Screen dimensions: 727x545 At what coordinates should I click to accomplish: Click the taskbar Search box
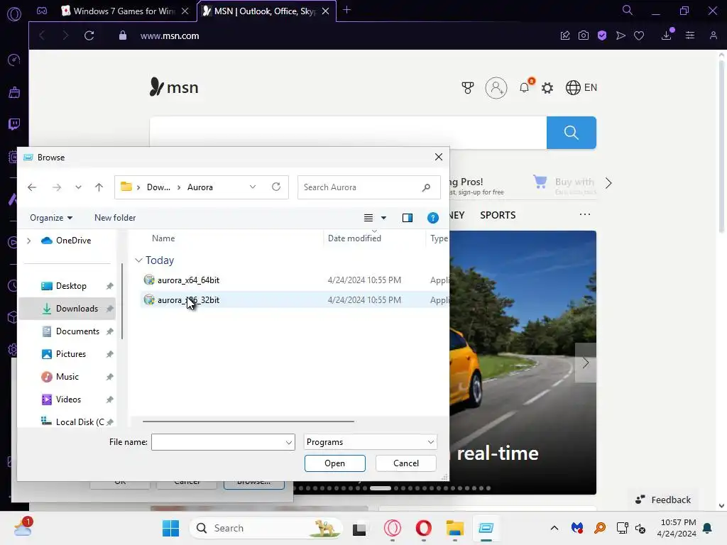(x=266, y=528)
